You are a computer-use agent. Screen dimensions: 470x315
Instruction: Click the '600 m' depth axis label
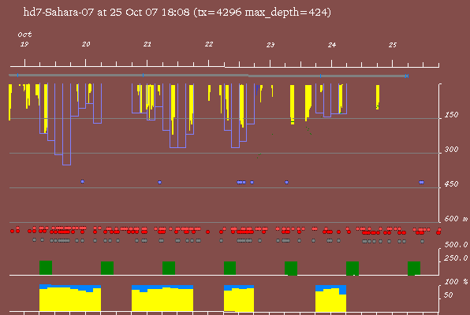point(456,219)
